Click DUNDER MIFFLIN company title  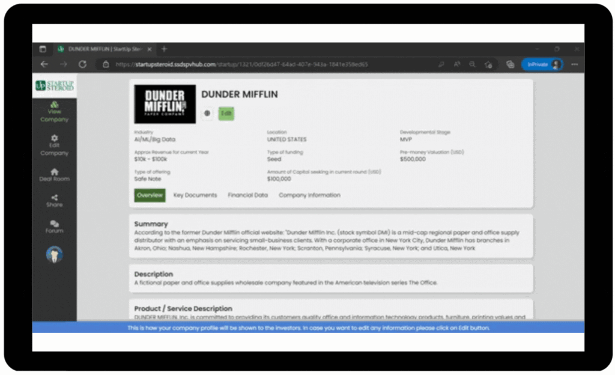(x=240, y=94)
